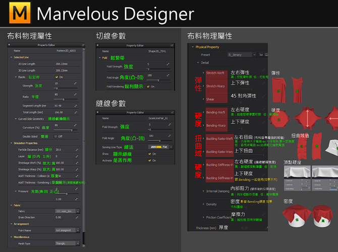
Task: Click pin icon of Shape2D Property Editor
Action: pos(98,45)
